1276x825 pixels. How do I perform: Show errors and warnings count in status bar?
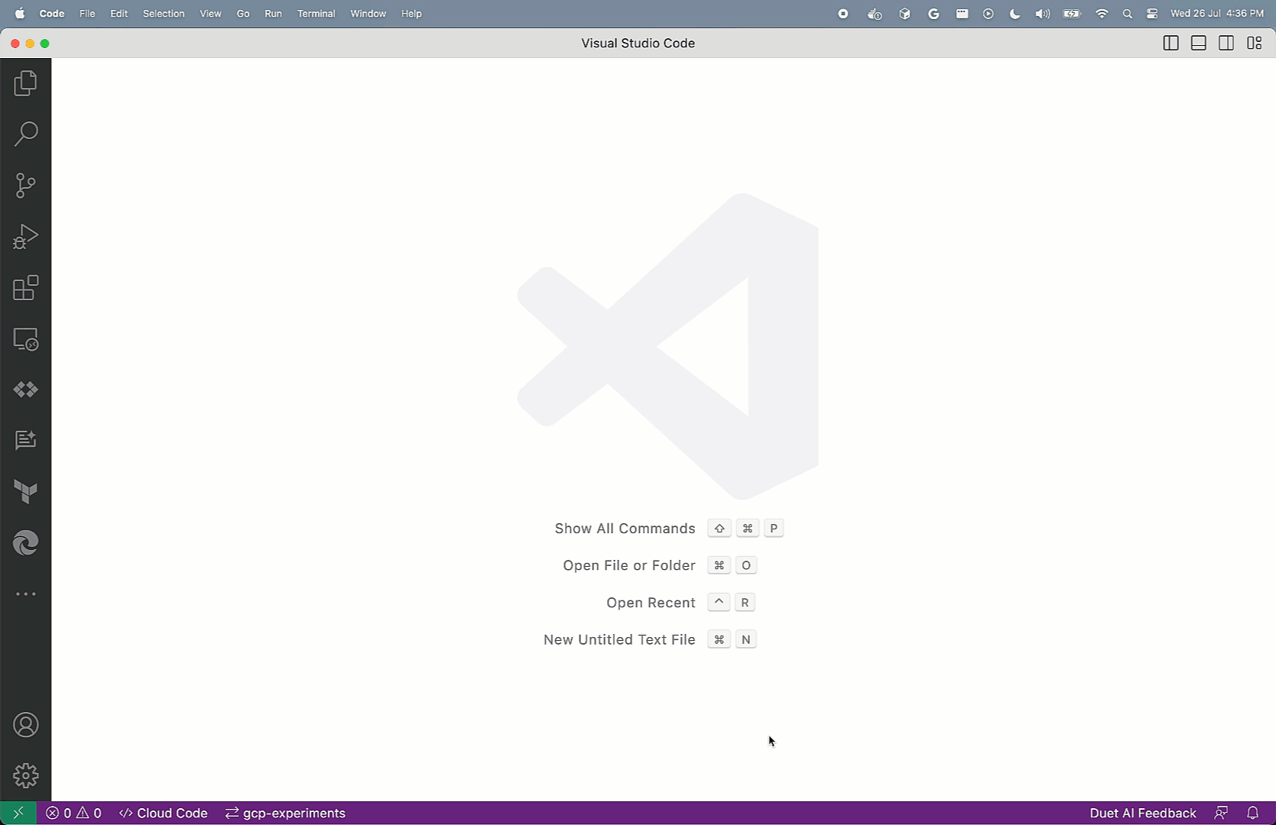[73, 813]
